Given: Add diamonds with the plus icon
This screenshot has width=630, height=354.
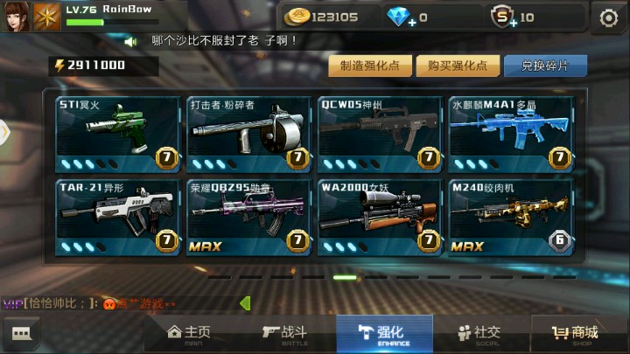Looking at the screenshot, I should coord(412,24).
